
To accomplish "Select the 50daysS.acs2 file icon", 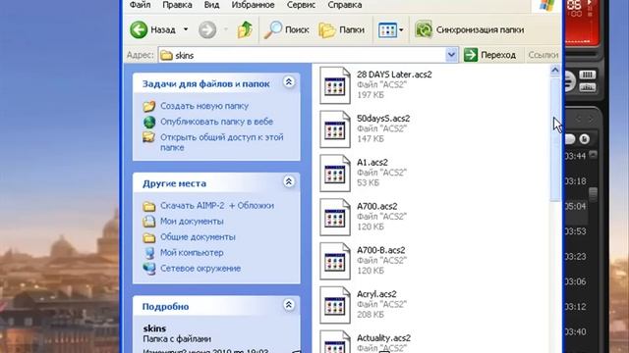I will (x=335, y=129).
